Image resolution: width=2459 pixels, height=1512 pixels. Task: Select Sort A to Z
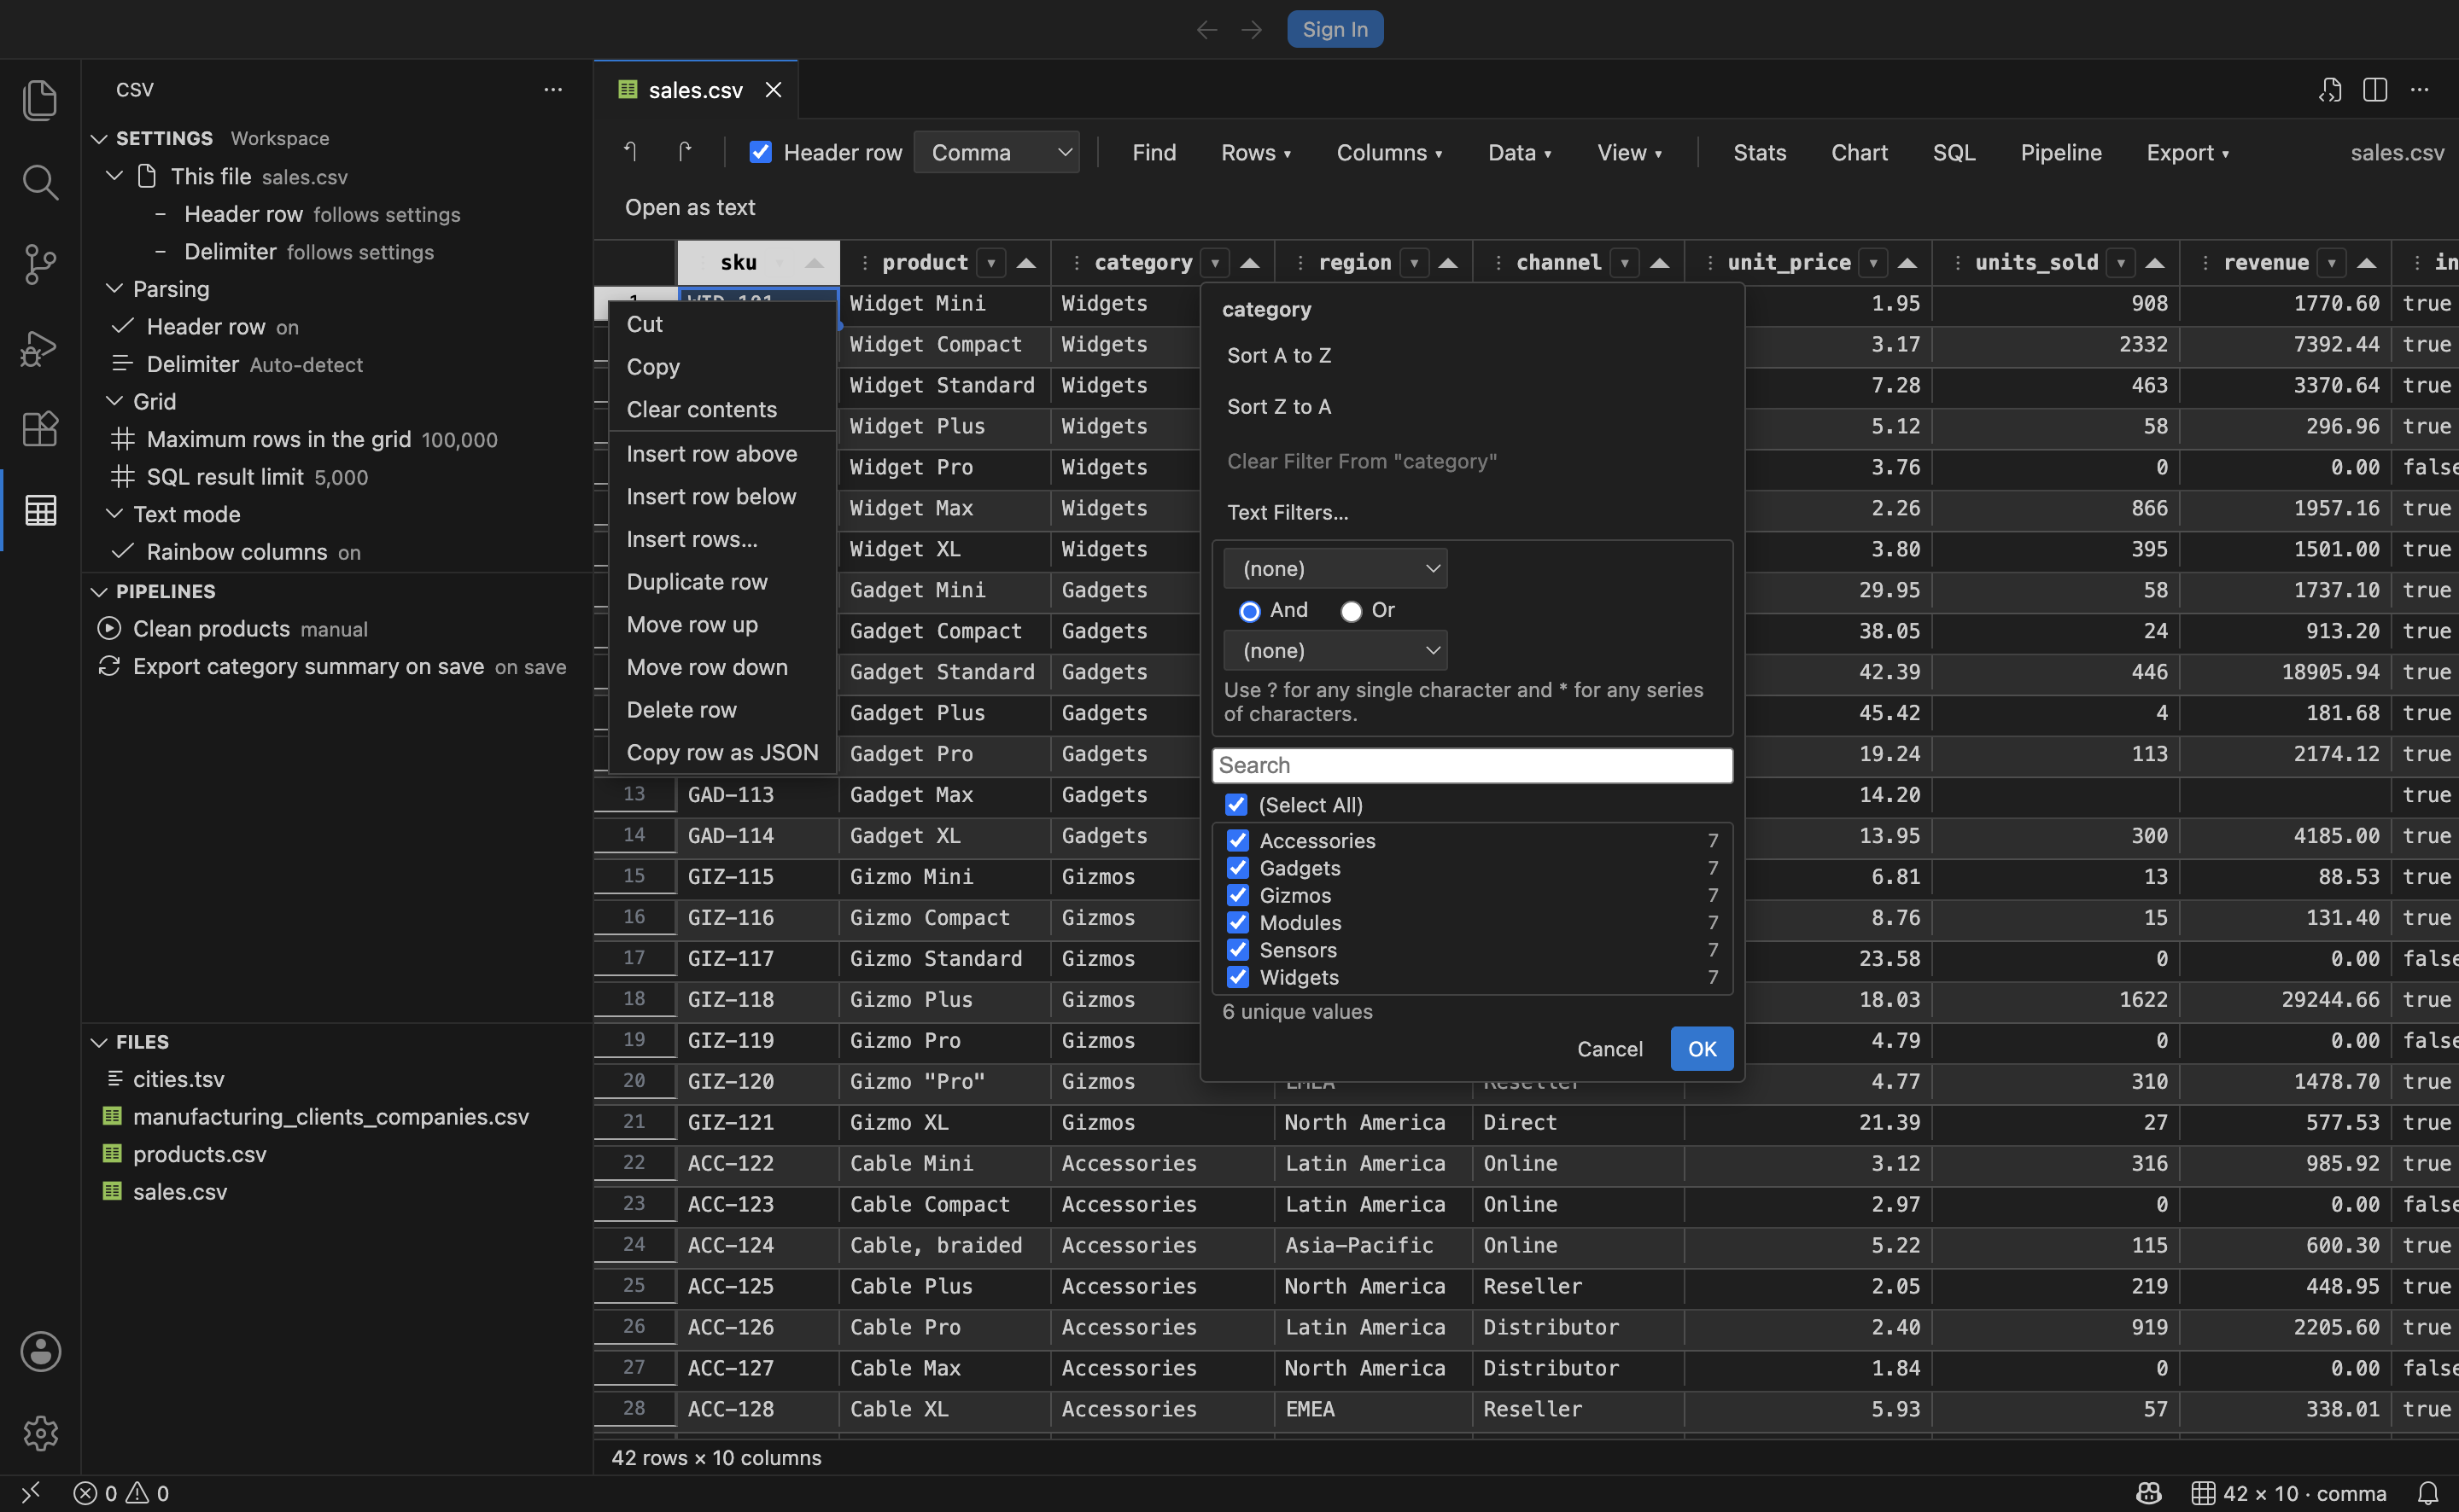(1278, 356)
